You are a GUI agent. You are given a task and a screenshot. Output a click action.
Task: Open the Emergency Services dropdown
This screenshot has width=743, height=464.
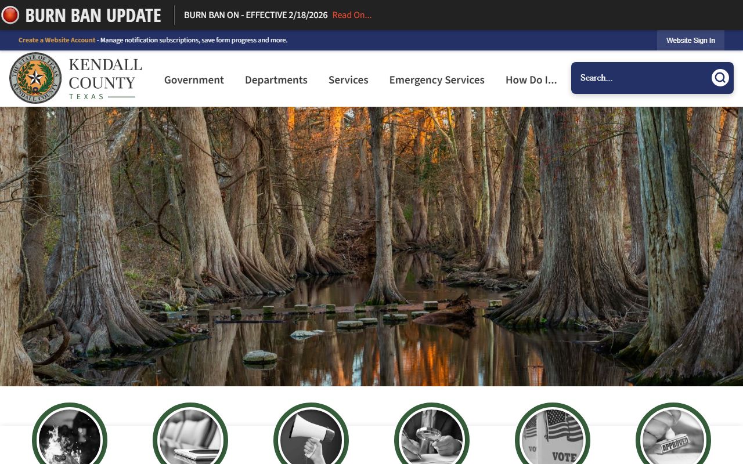coord(437,80)
